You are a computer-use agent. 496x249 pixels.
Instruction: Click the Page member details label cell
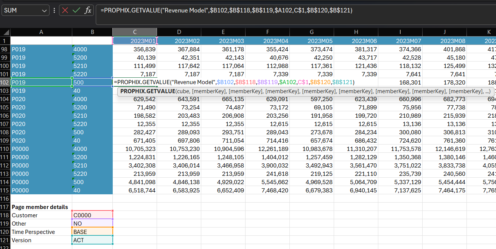(x=40, y=207)
